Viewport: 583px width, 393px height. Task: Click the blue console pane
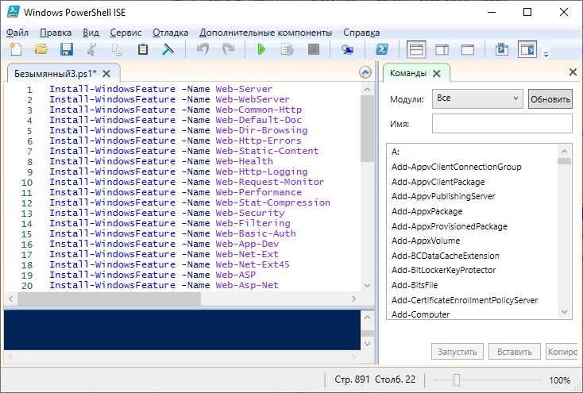tap(182, 329)
